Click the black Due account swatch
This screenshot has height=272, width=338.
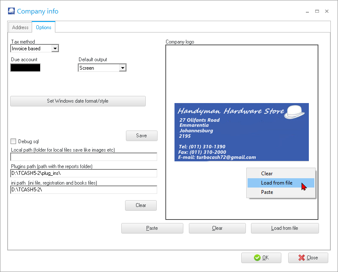tap(25, 68)
